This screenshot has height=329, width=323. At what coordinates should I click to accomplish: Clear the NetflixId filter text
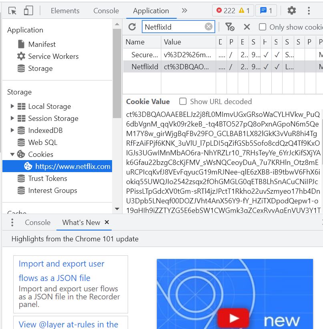209,27
